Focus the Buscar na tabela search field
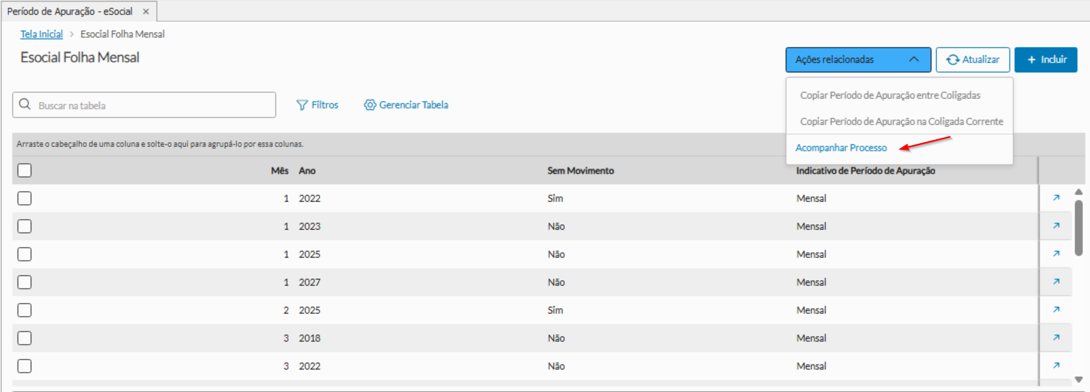This screenshot has height=392, width=1090. click(x=151, y=105)
